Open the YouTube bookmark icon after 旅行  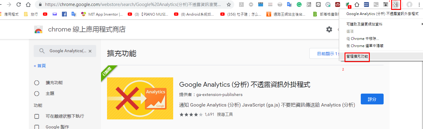(x=45, y=14)
